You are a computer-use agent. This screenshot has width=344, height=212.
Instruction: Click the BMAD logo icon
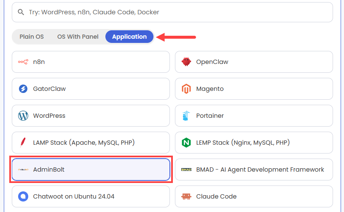(x=186, y=170)
